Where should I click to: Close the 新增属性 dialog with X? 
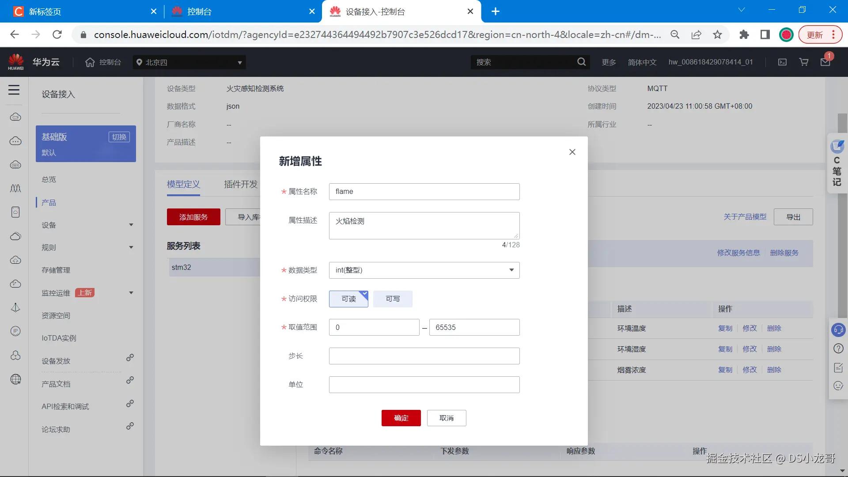(x=572, y=152)
